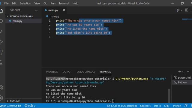Switch to the OUTPUT panel tab

pos(67,72)
